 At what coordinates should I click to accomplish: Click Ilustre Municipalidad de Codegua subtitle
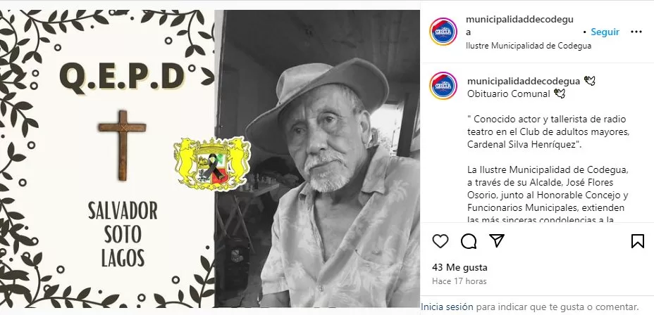[x=529, y=46]
